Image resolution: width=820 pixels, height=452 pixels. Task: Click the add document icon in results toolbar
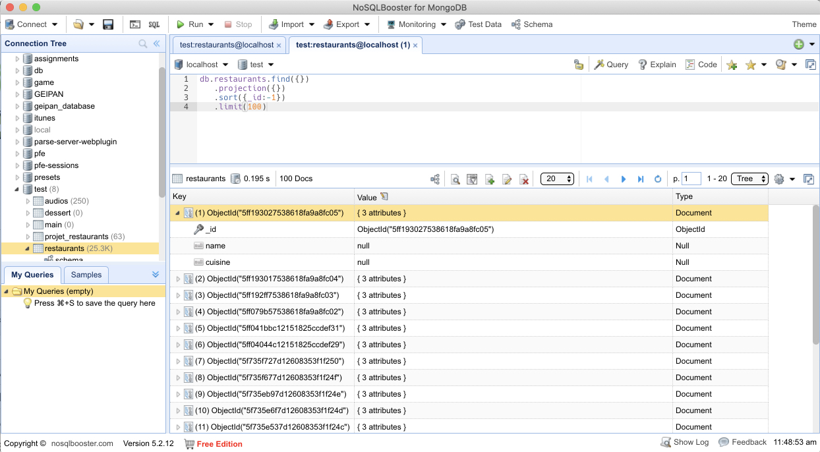[x=490, y=179]
